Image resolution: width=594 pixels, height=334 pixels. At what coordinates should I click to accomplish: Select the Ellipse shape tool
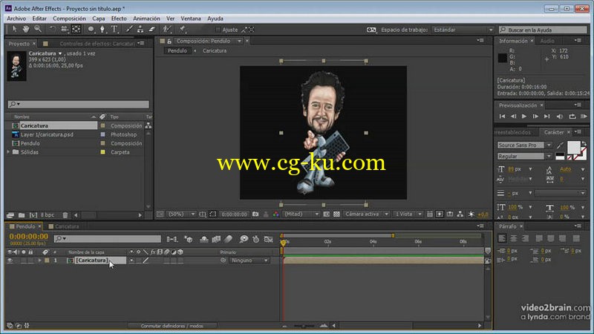(91, 29)
